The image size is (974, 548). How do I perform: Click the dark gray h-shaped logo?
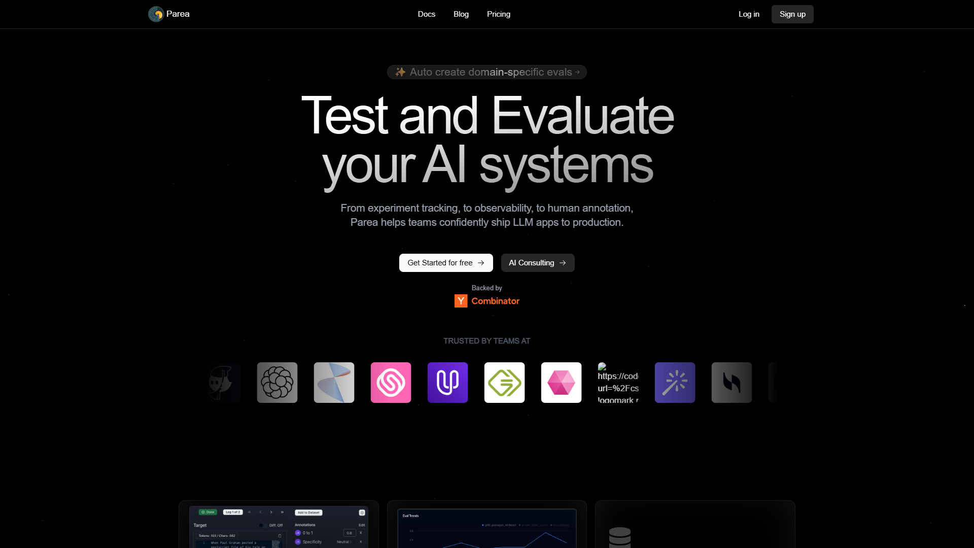pos(732,383)
